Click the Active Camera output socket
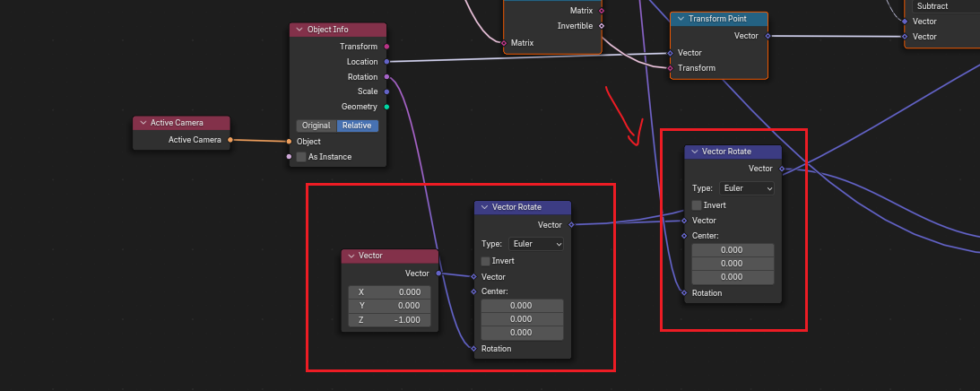Image resolution: width=980 pixels, height=391 pixels. [x=230, y=140]
